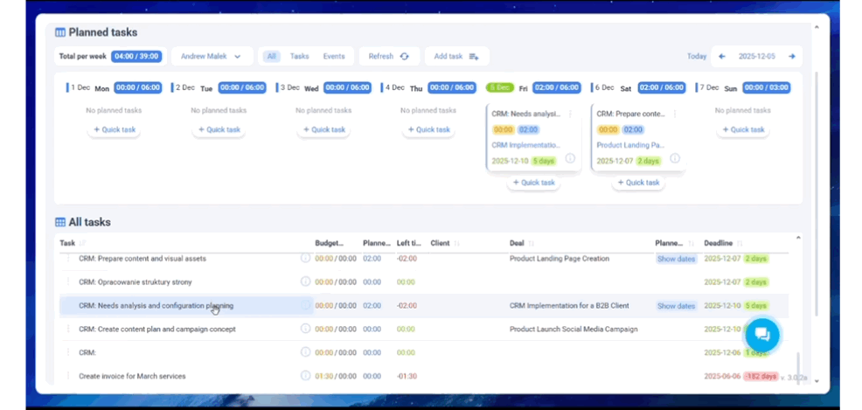The image size is (862, 410).
Task: Click info icon for Opracowanie struktury strony
Action: click(305, 281)
